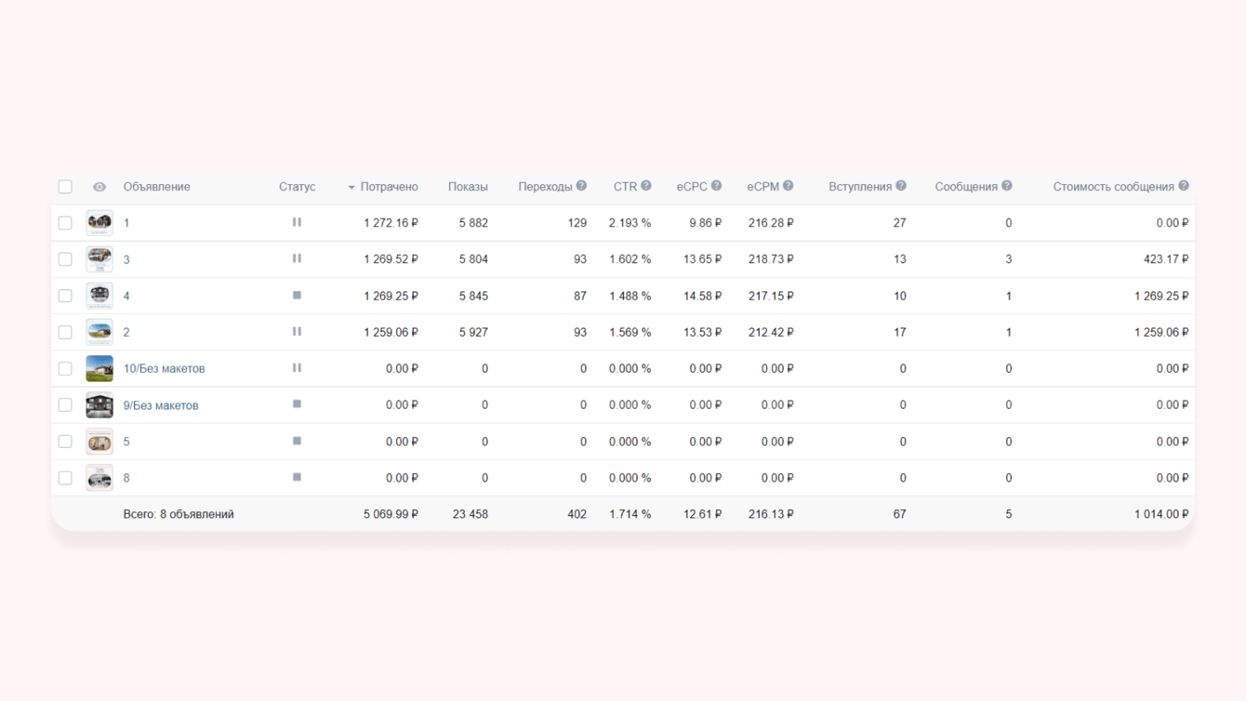Click the thumbnail of ad 10/Без макетов
Viewport: 1246px width, 701px height.
pyautogui.click(x=99, y=368)
